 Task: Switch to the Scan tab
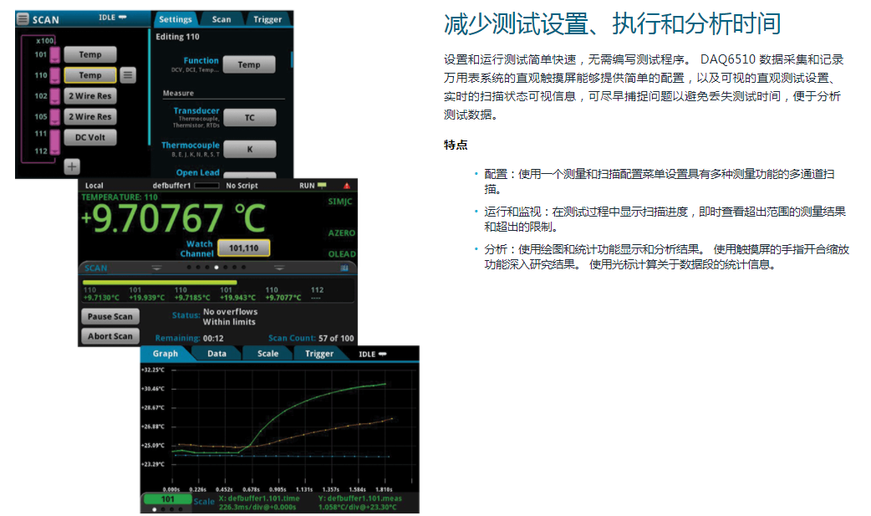coord(221,19)
